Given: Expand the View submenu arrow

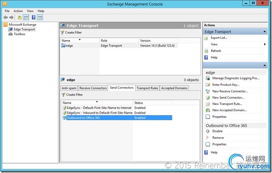Looking at the screenshot, I should (265, 44).
